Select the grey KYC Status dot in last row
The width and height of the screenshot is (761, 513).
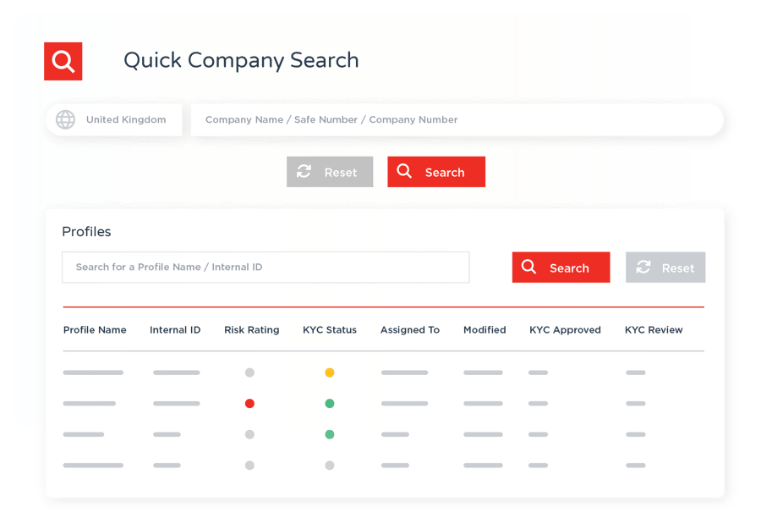point(330,465)
